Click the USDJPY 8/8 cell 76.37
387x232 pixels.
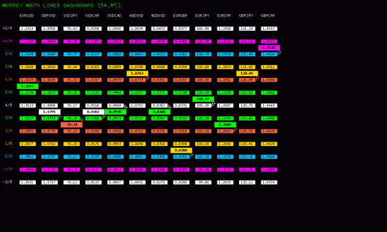pyautogui.click(x=72, y=54)
